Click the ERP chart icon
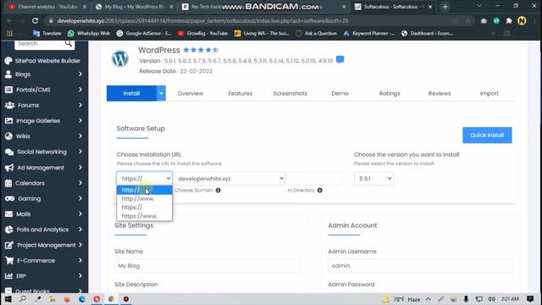 click(x=8, y=276)
